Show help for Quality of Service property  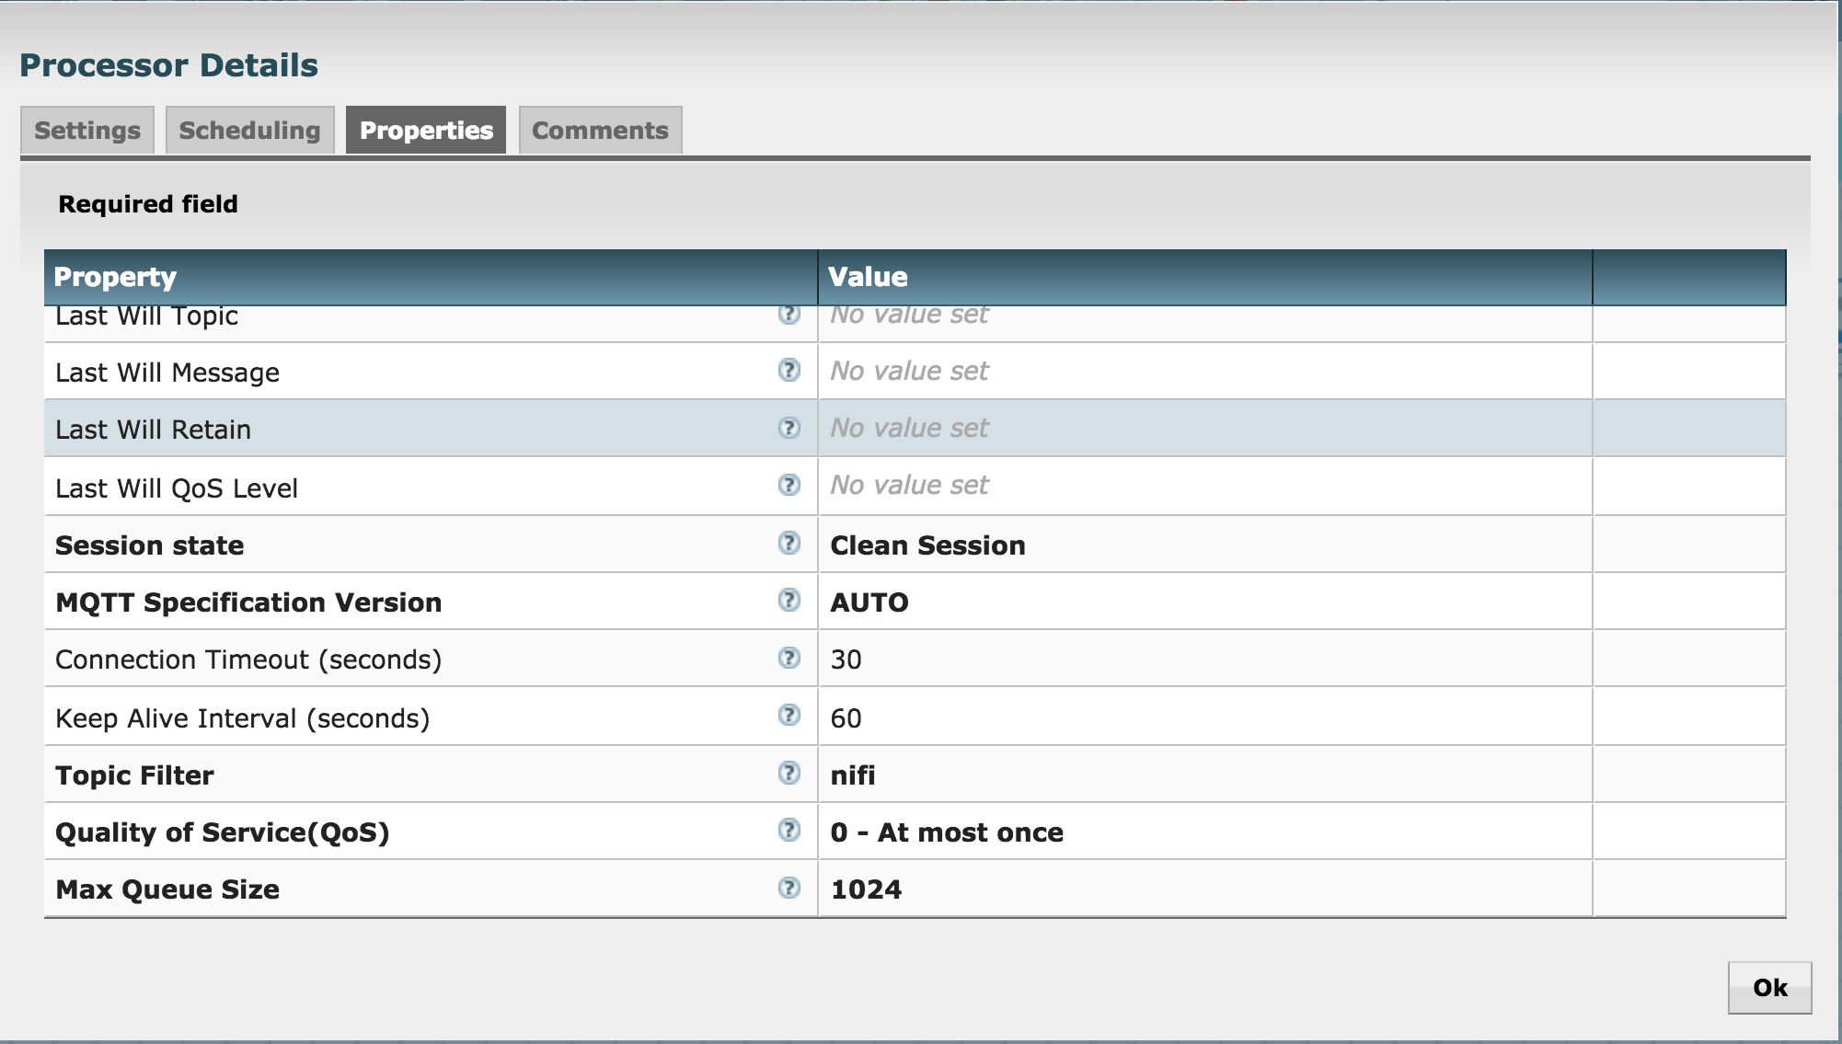[x=789, y=830]
